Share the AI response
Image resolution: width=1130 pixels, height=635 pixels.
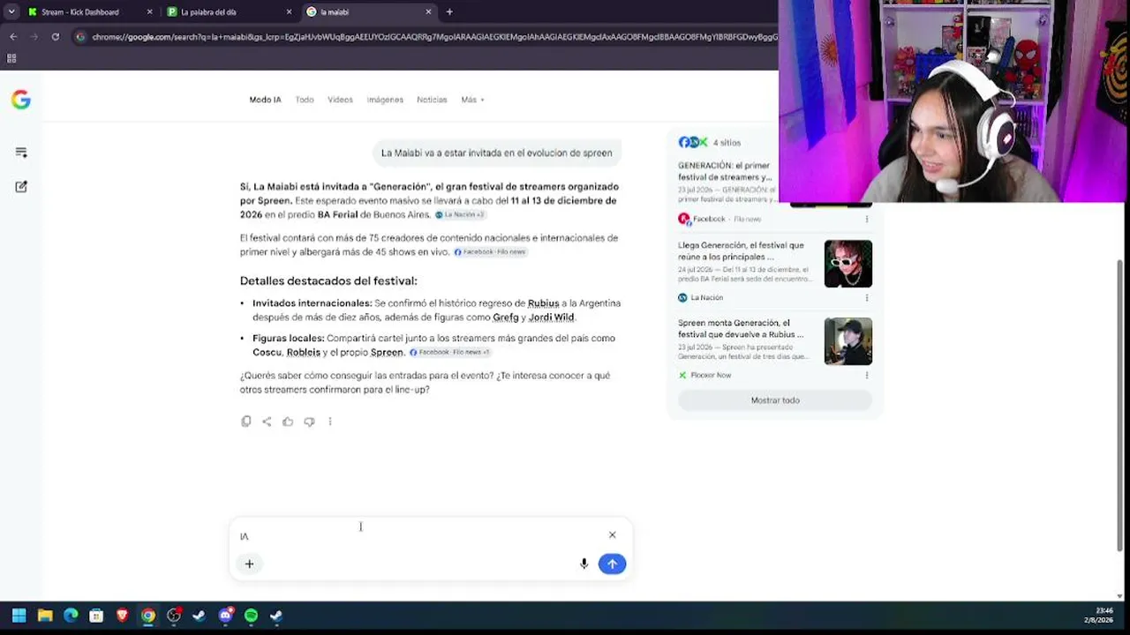(x=267, y=422)
